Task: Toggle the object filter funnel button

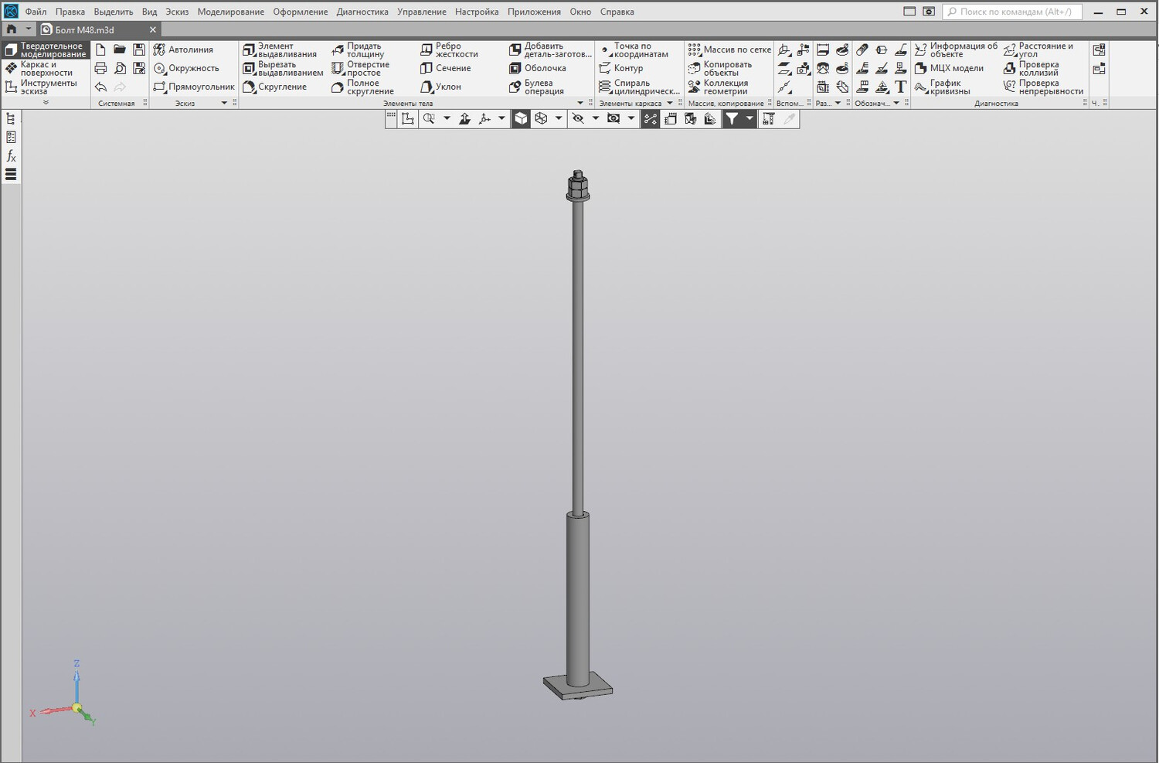Action: pyautogui.click(x=731, y=118)
